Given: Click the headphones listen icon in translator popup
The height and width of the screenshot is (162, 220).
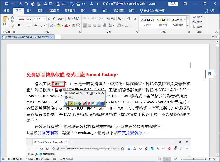Looking at the screenshot, I should click(x=95, y=93).
